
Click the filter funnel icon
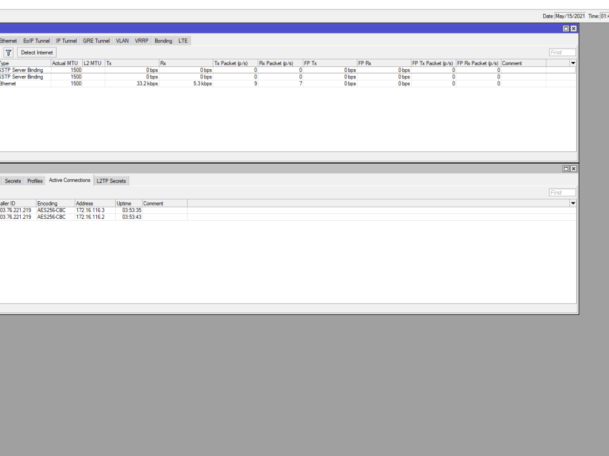click(8, 52)
